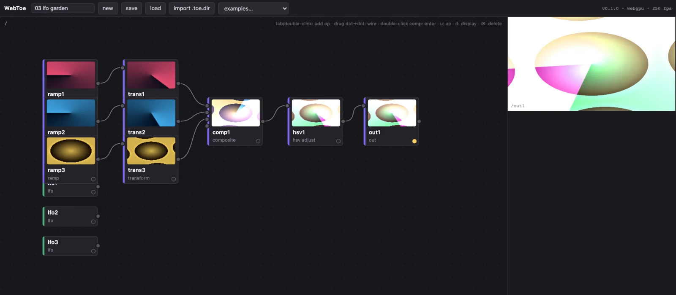Click the out1 output port dot
The width and height of the screenshot is (676, 295).
click(419, 121)
